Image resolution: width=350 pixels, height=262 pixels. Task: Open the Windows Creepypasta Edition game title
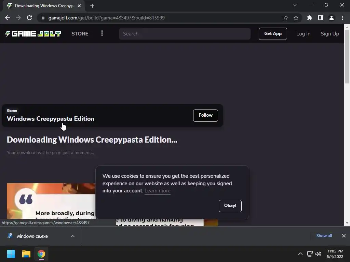[51, 118]
